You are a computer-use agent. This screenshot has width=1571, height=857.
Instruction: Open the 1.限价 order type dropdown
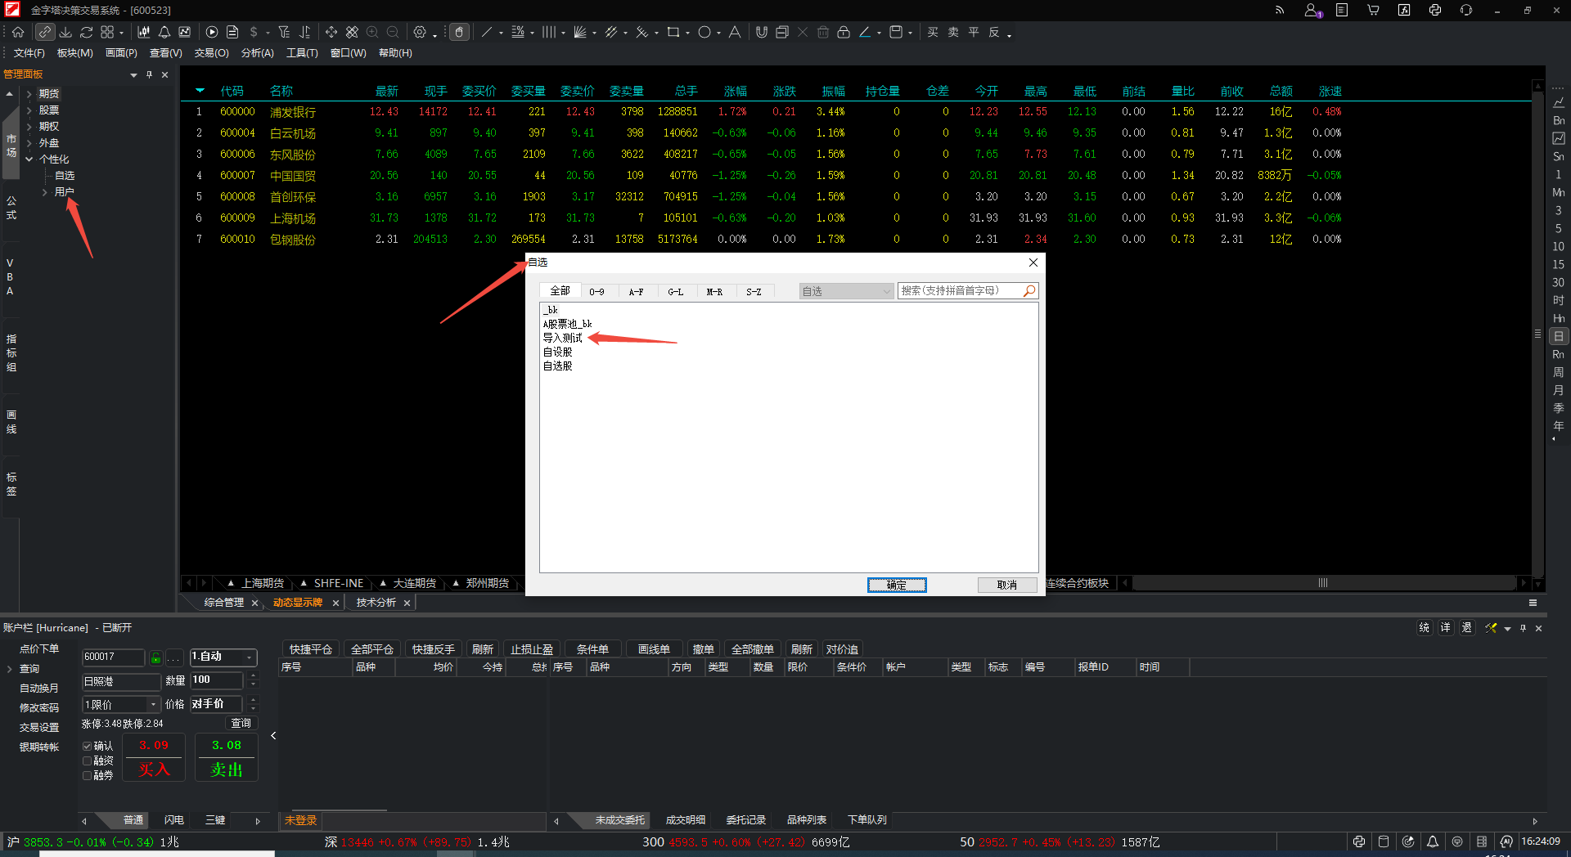120,704
